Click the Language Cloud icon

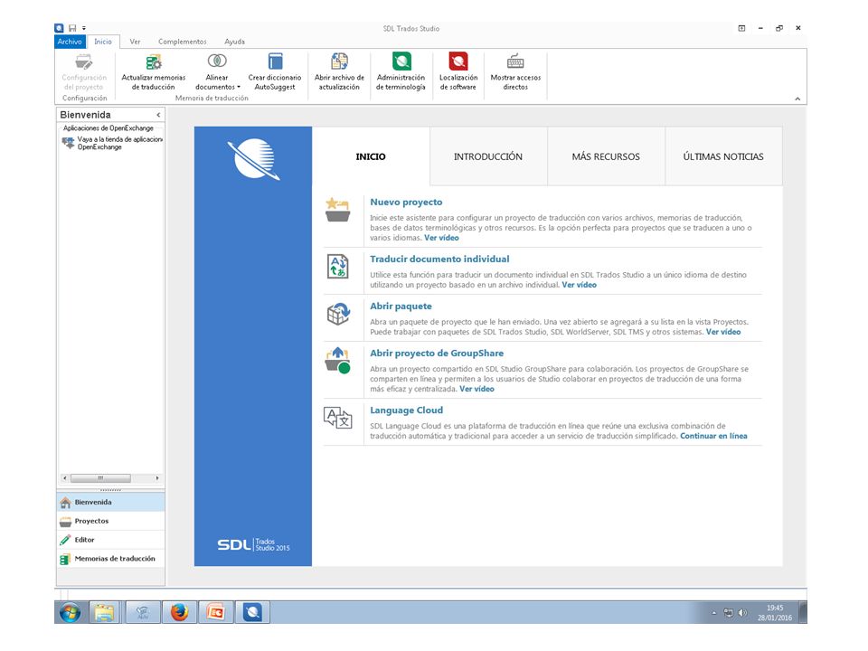pos(337,418)
